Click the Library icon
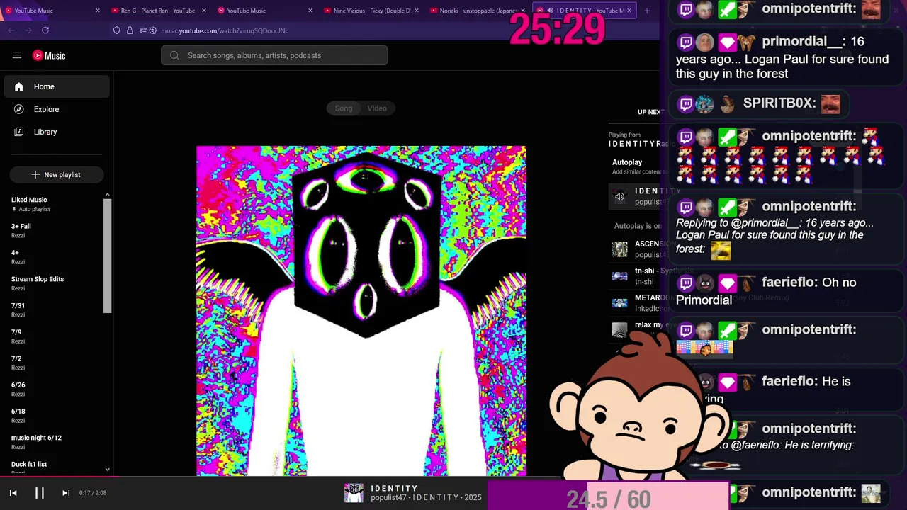907x510 pixels. 19,132
